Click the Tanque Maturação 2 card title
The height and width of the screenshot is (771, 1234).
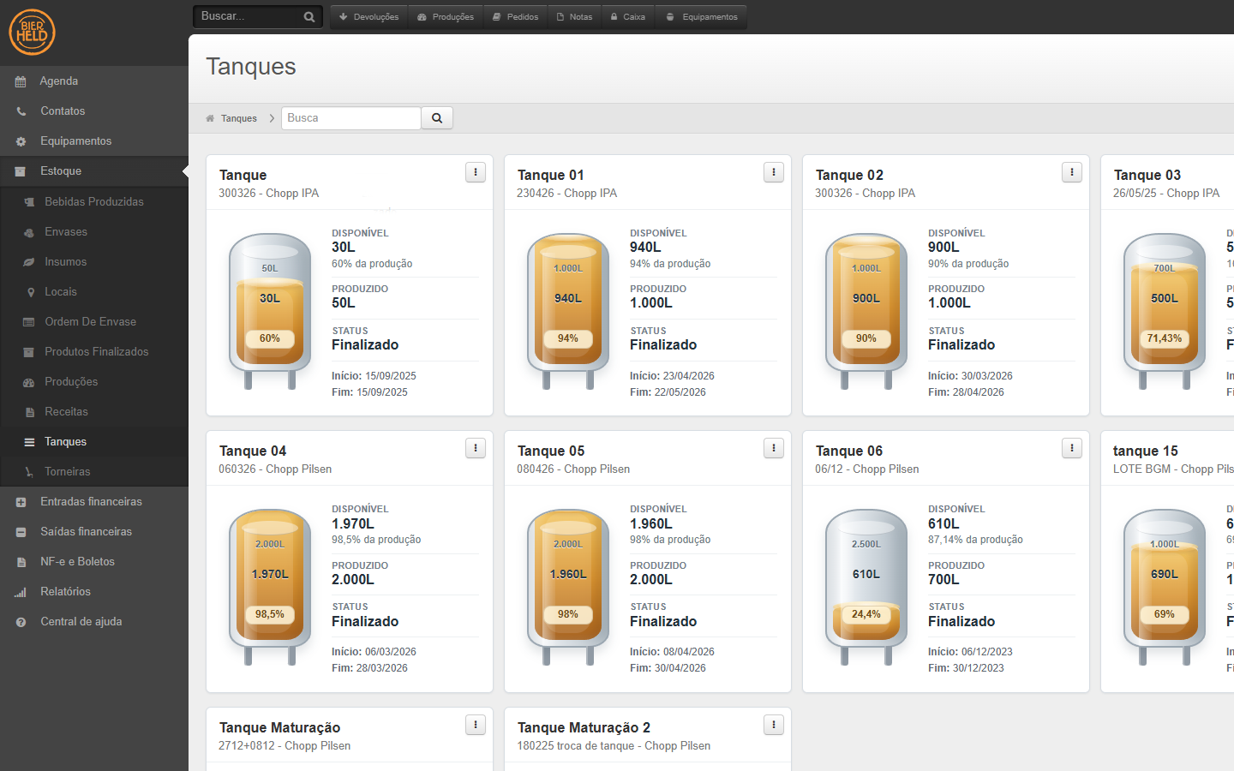(584, 727)
